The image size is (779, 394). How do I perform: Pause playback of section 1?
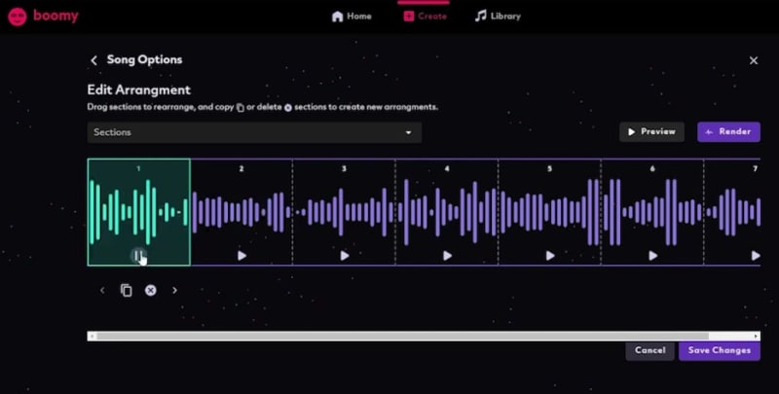point(138,256)
